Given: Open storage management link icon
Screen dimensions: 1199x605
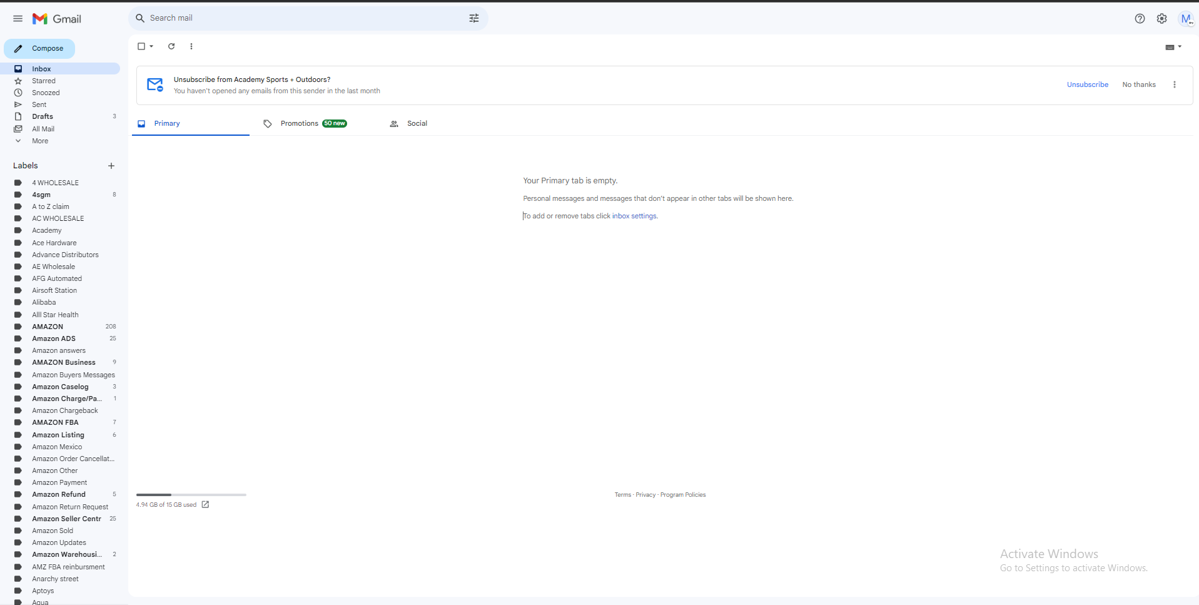Looking at the screenshot, I should pos(205,504).
